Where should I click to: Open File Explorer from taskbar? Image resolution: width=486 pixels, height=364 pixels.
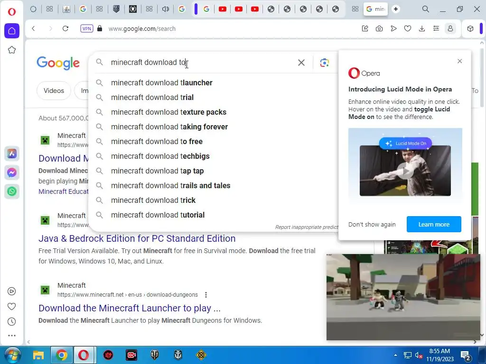point(38,355)
